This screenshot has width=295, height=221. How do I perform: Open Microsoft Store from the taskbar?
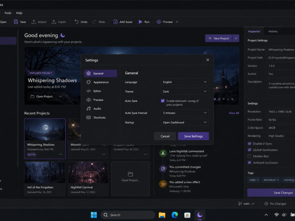[x=187, y=215]
